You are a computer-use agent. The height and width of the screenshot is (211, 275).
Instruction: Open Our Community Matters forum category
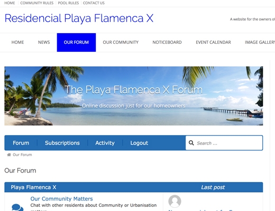(61, 199)
